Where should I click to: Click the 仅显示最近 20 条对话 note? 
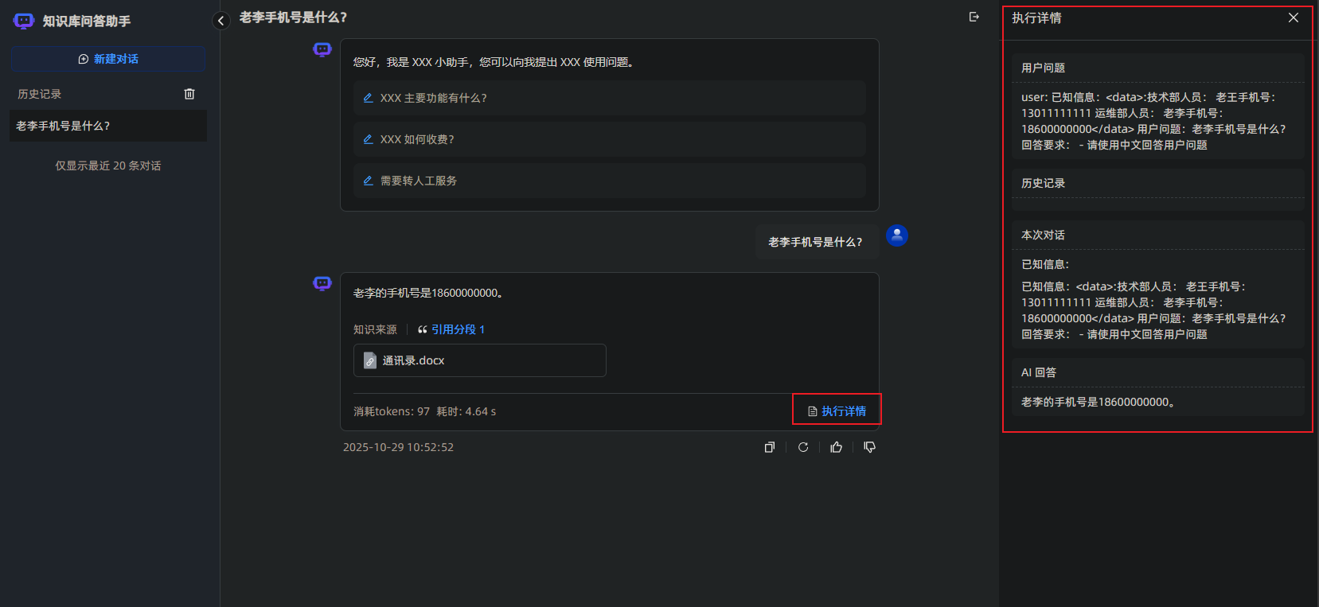pos(108,165)
